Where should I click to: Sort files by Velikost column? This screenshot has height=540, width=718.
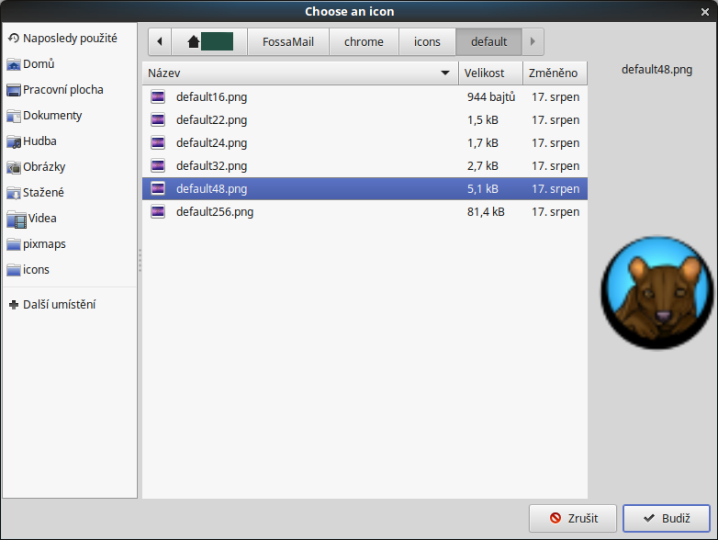(x=490, y=73)
